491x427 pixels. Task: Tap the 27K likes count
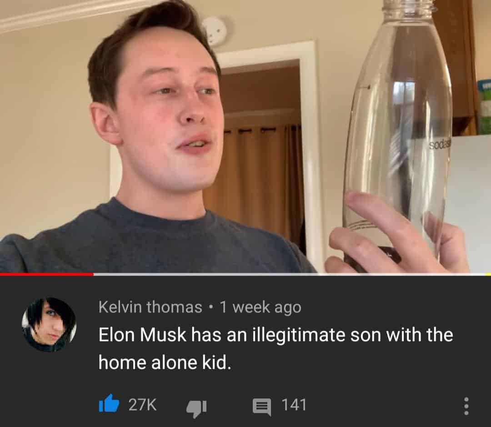[142, 404]
